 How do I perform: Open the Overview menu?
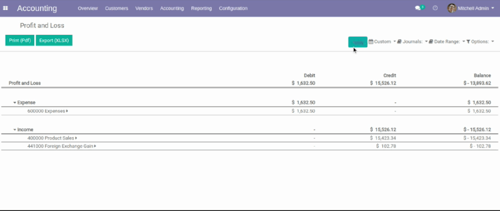(88, 8)
